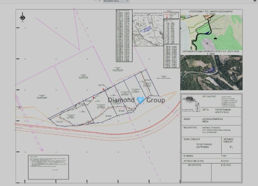Click the print icon in toolbar
This screenshot has width=258, height=186.
[254, 1]
